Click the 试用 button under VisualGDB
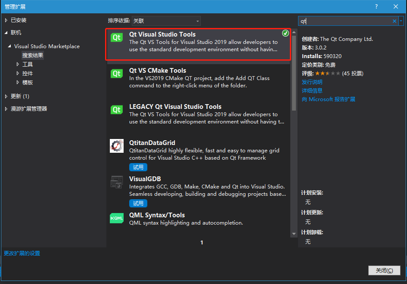This screenshot has width=407, height=284. 138,204
